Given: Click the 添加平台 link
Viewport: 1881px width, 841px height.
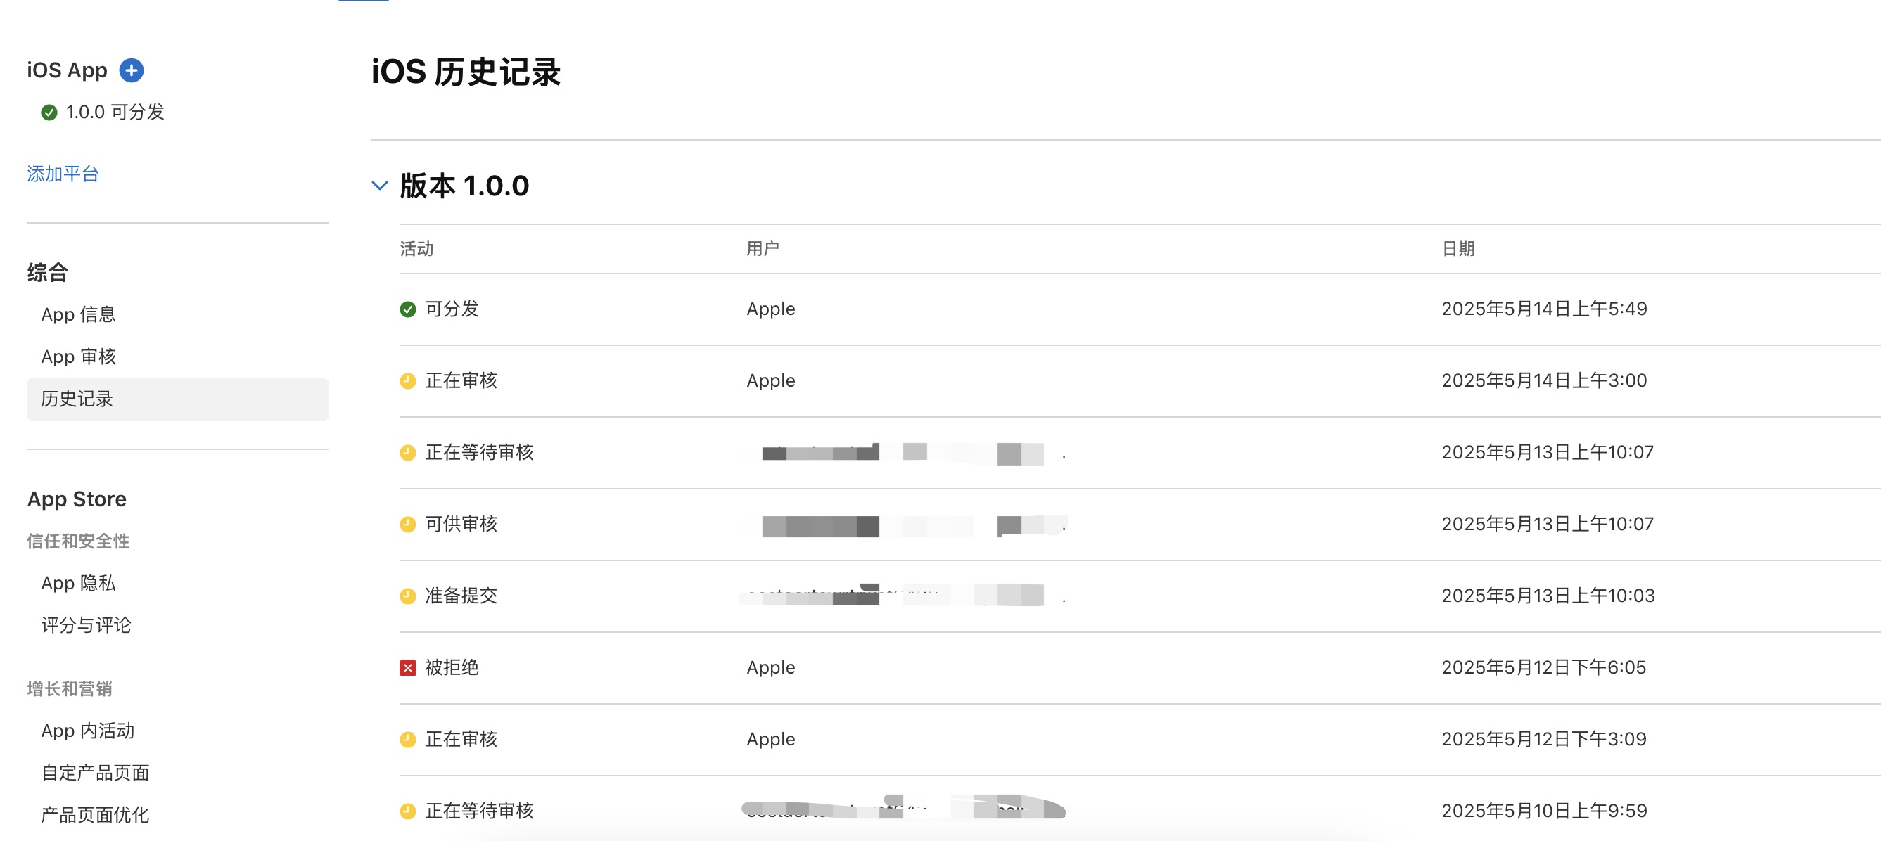Looking at the screenshot, I should (62, 174).
